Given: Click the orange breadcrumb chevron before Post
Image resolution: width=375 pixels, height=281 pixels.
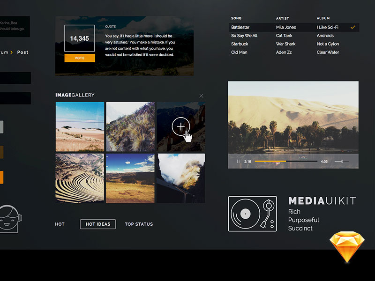Looking at the screenshot, I should (12, 52).
